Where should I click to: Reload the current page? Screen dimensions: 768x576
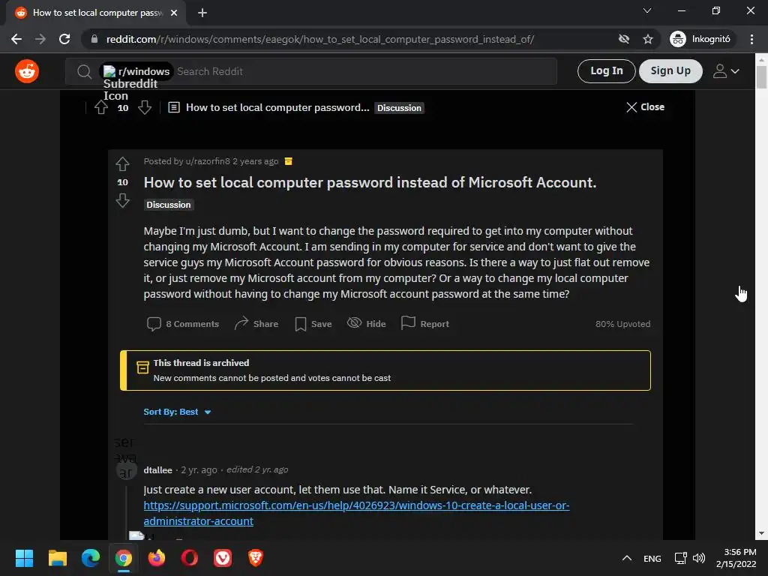(x=64, y=39)
